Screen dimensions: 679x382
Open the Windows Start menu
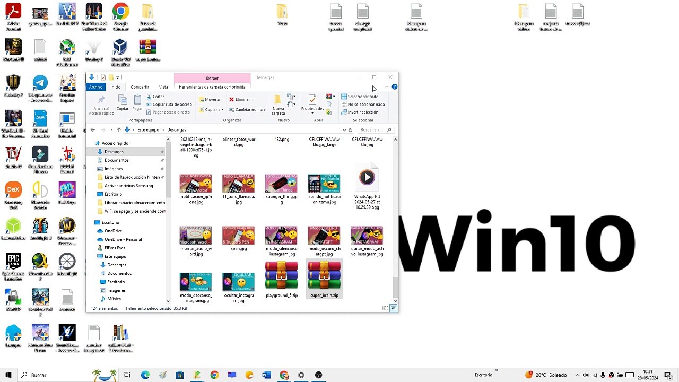(x=8, y=375)
